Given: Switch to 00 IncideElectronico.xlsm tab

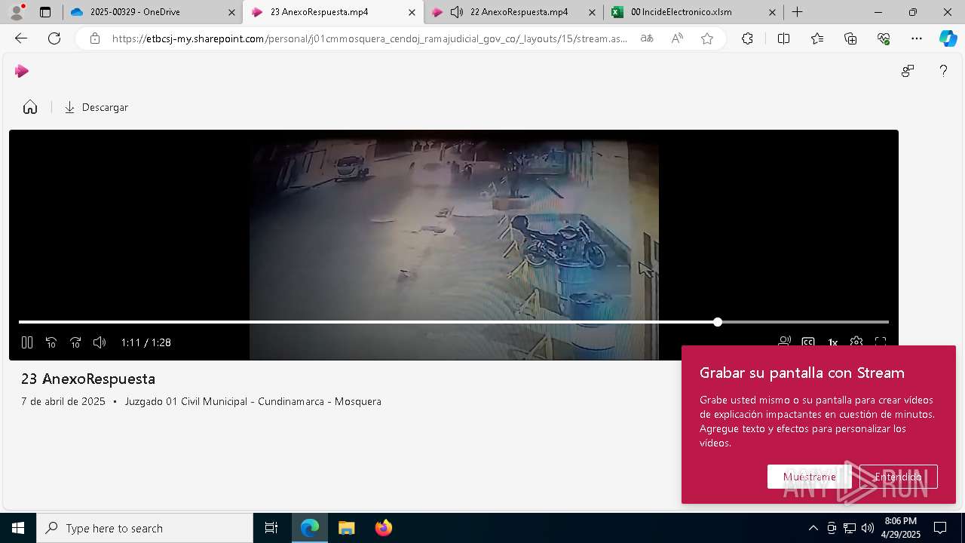Looking at the screenshot, I should point(692,12).
